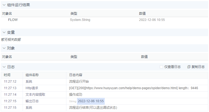Viewport: 209px width, 112px height.
Task: Click the highlighted 输出日志 date value
Action: pos(91,101)
